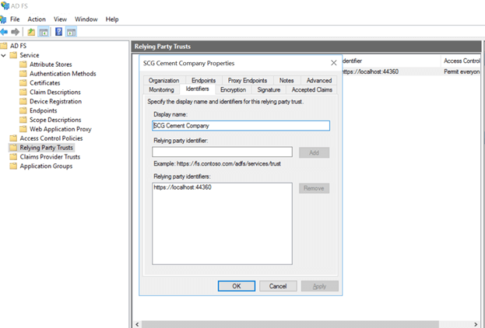The image size is (485, 328).
Task: Click the Apply button
Action: tap(319, 286)
